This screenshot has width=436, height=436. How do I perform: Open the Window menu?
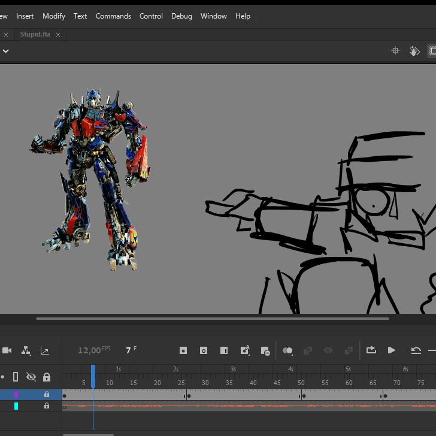pyautogui.click(x=214, y=16)
